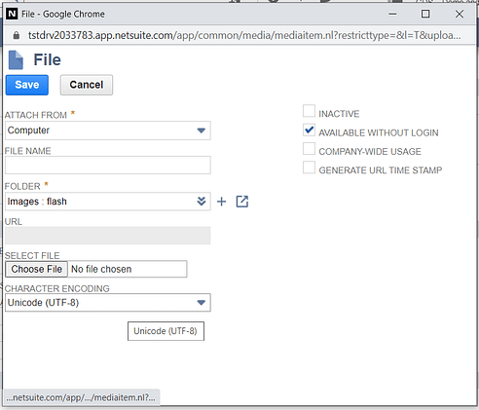Click the Choose File button
This screenshot has height=410, width=479.
36,269
